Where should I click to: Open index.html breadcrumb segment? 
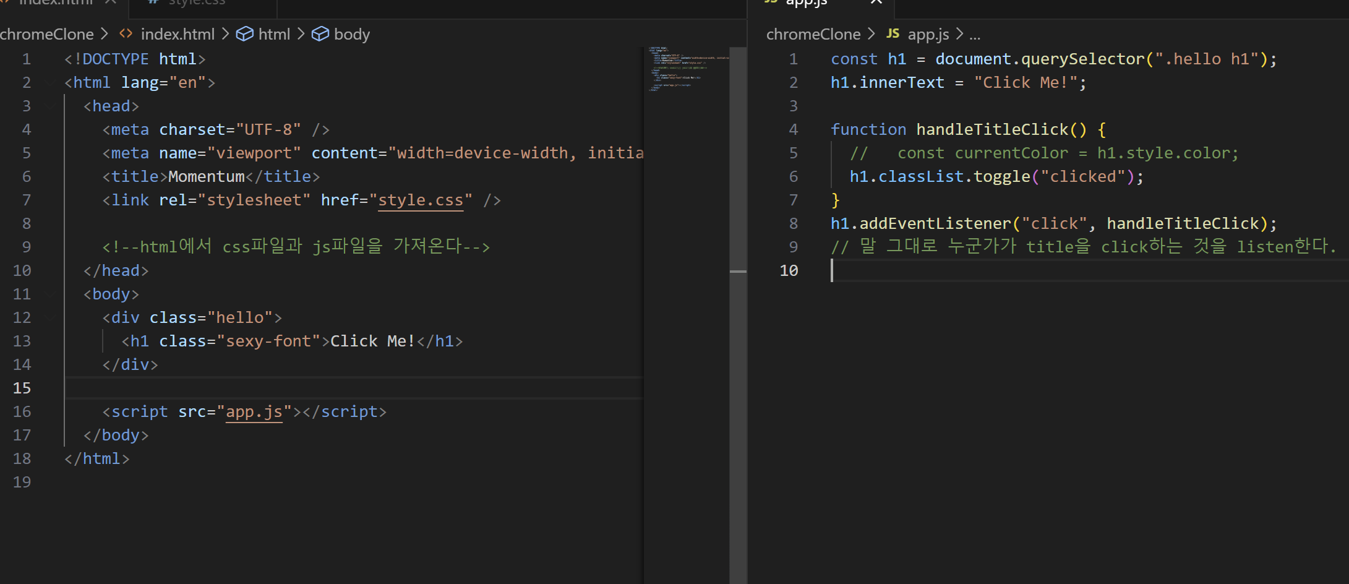coord(178,34)
